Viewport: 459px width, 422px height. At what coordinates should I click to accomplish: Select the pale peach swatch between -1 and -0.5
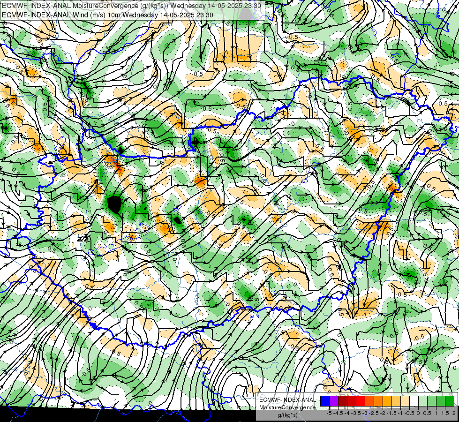point(405,401)
